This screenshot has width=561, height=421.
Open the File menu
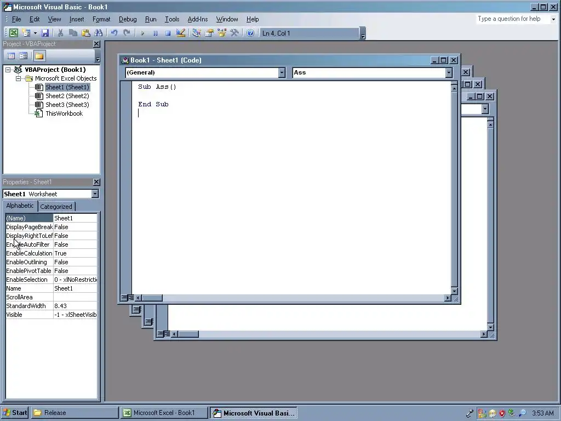pos(16,19)
